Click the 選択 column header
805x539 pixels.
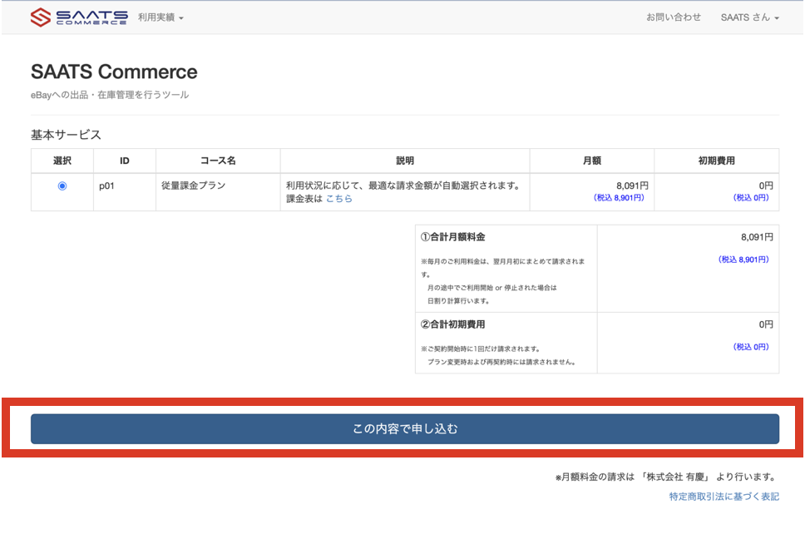coord(62,161)
